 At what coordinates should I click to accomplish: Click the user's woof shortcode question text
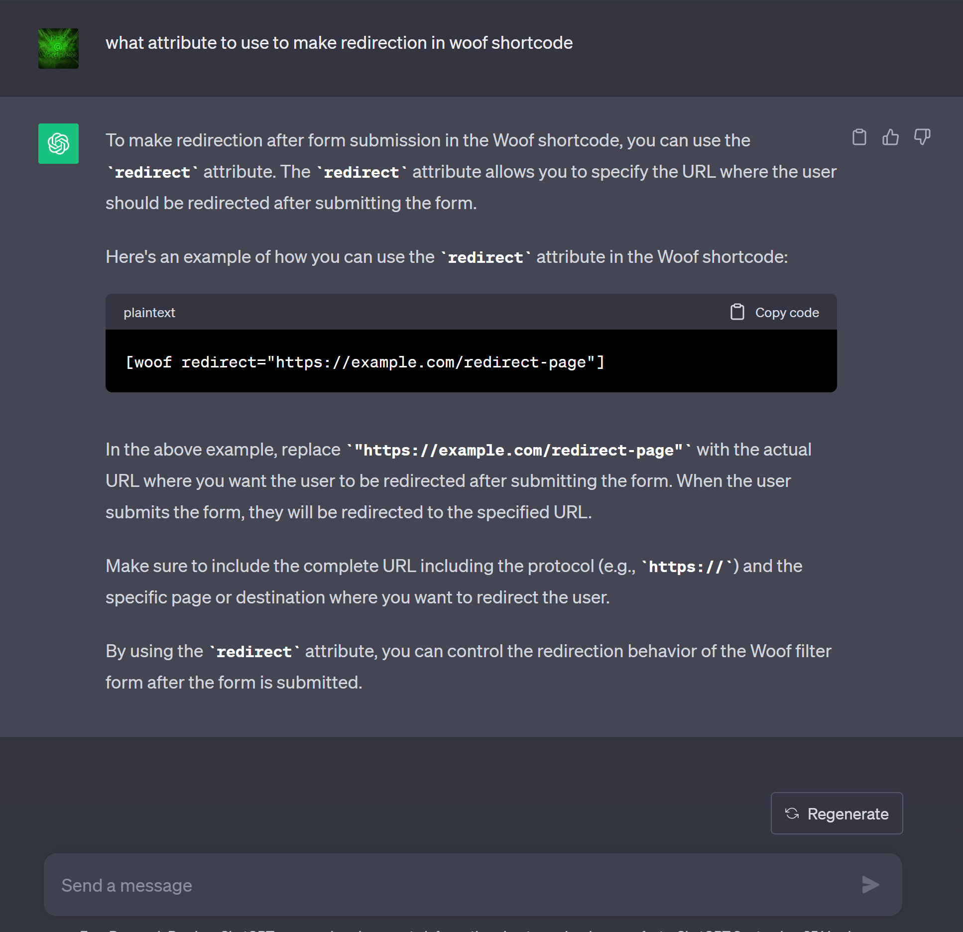tap(339, 43)
